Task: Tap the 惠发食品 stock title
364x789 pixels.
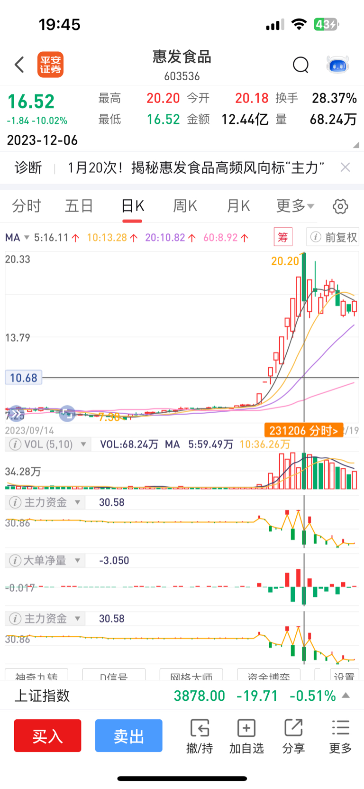Action: 182,57
